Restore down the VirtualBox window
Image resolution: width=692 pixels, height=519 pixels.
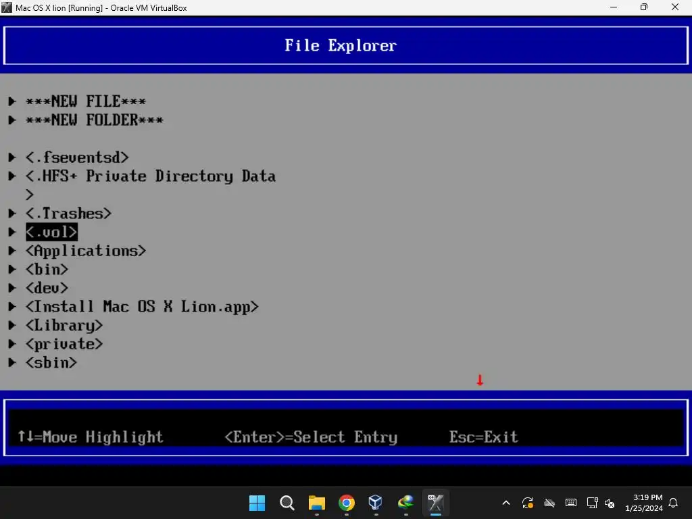644,7
